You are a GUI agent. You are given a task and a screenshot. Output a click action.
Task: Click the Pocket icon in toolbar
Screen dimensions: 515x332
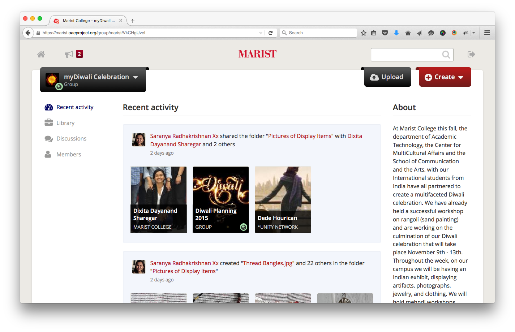[385, 33]
